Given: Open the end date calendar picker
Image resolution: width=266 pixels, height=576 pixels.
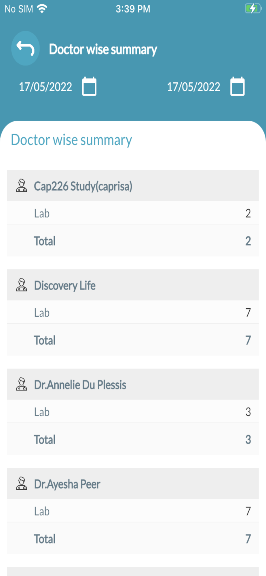Looking at the screenshot, I should tap(238, 86).
